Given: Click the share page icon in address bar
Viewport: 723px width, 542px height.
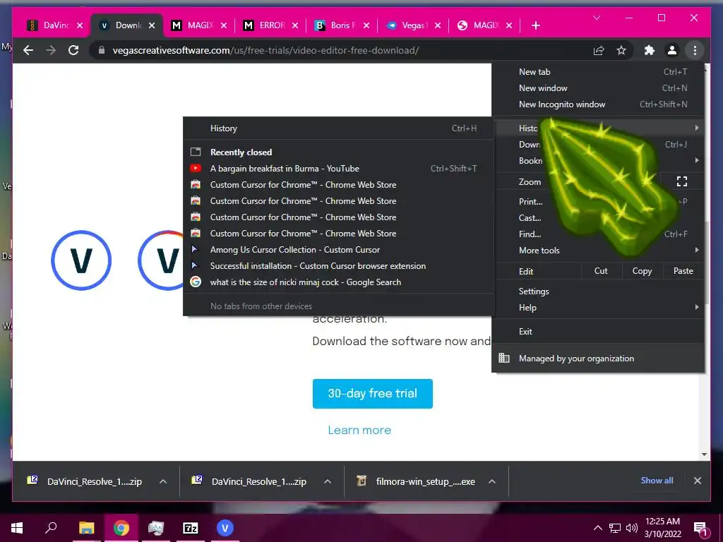Looking at the screenshot, I should coord(599,50).
